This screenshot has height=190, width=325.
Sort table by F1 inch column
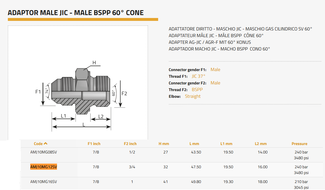[x=94, y=144]
